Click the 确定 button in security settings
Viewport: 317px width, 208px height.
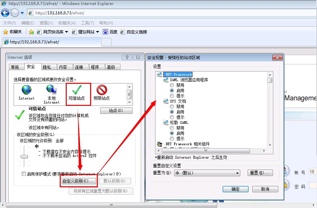click(x=235, y=189)
